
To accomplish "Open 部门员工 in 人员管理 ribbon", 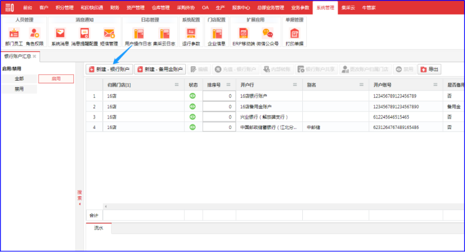I will click(x=14, y=37).
